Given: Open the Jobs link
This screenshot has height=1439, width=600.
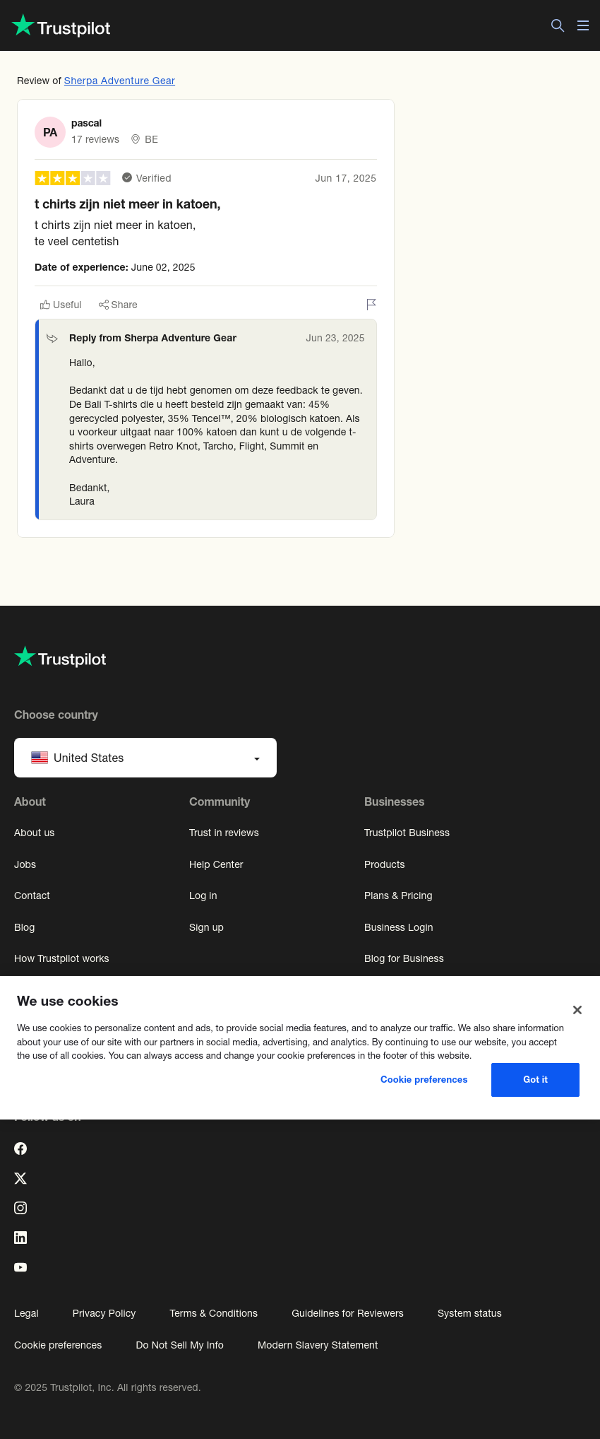Looking at the screenshot, I should pyautogui.click(x=25, y=864).
